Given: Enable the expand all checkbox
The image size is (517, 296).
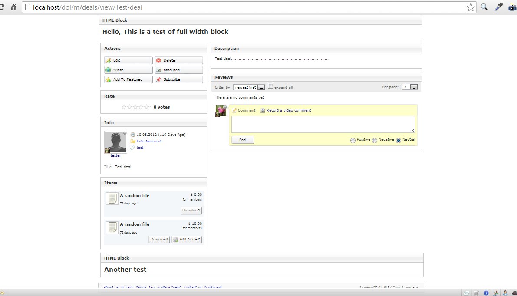Looking at the screenshot, I should (x=271, y=86).
